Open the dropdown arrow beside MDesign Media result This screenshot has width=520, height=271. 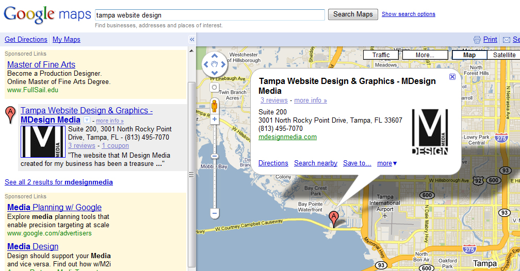[87, 120]
